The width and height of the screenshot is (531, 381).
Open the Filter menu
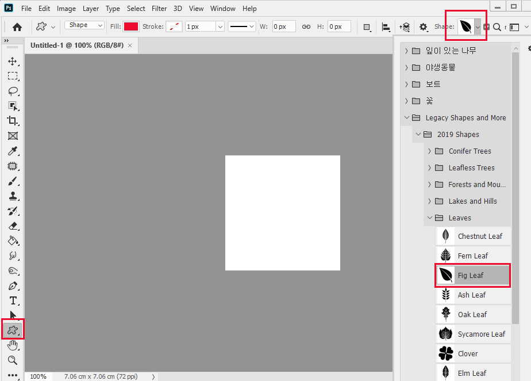[x=159, y=9]
